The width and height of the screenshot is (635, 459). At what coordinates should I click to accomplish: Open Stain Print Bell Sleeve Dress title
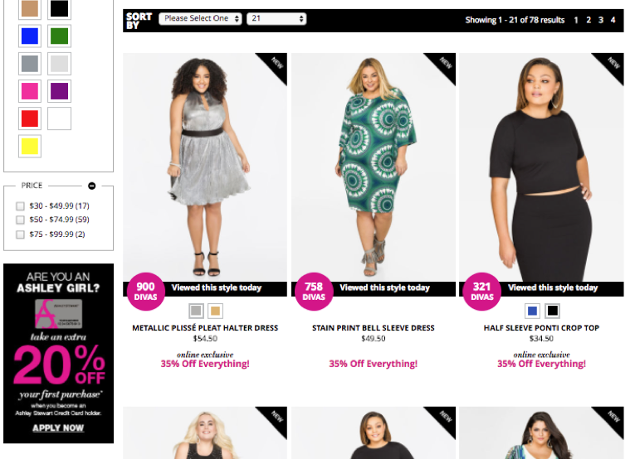click(373, 328)
